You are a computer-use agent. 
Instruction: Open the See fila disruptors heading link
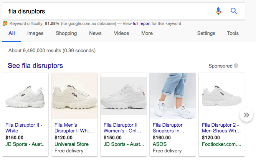point(35,66)
